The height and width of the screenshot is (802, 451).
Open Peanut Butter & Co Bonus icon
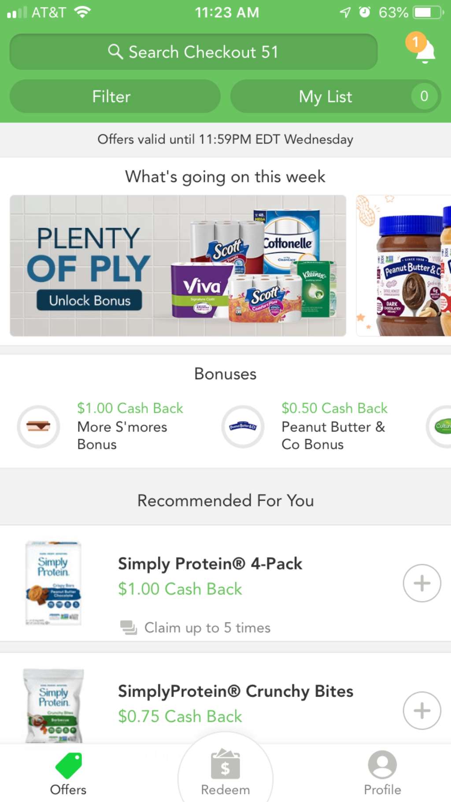[x=243, y=426]
